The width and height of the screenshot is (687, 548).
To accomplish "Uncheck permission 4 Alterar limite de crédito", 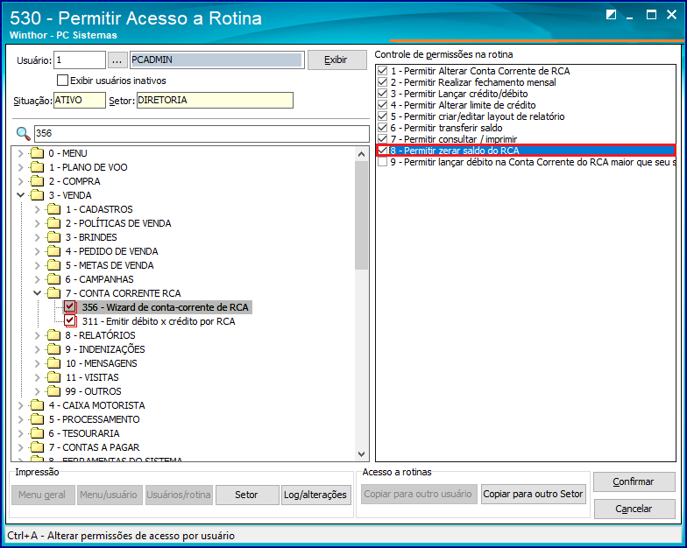I will pos(382,105).
